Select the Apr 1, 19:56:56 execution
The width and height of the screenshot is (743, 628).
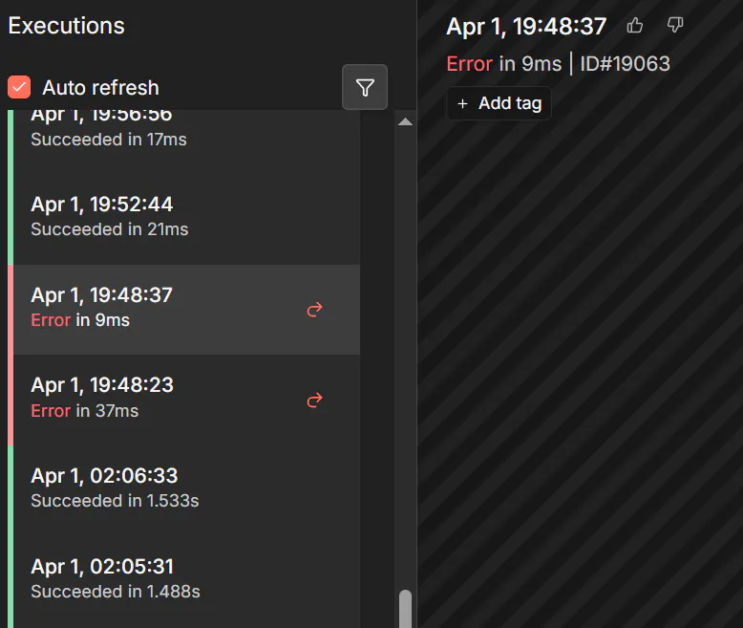(x=143, y=128)
